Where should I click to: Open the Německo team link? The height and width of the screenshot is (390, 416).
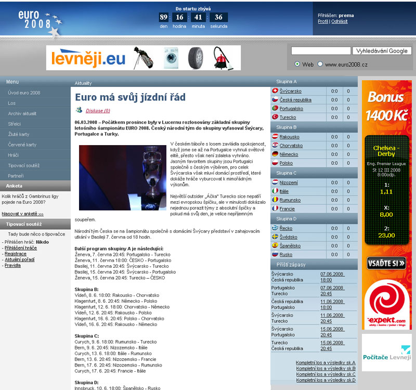289,154
